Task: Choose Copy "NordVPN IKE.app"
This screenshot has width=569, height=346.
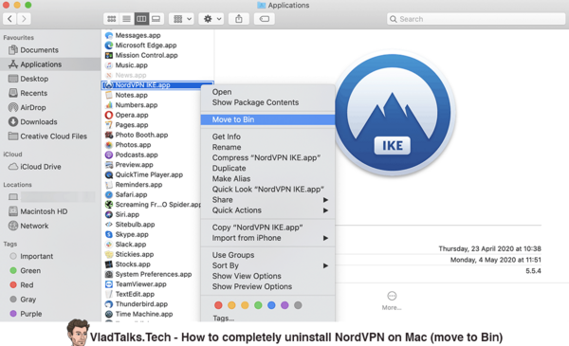Action: click(267, 228)
